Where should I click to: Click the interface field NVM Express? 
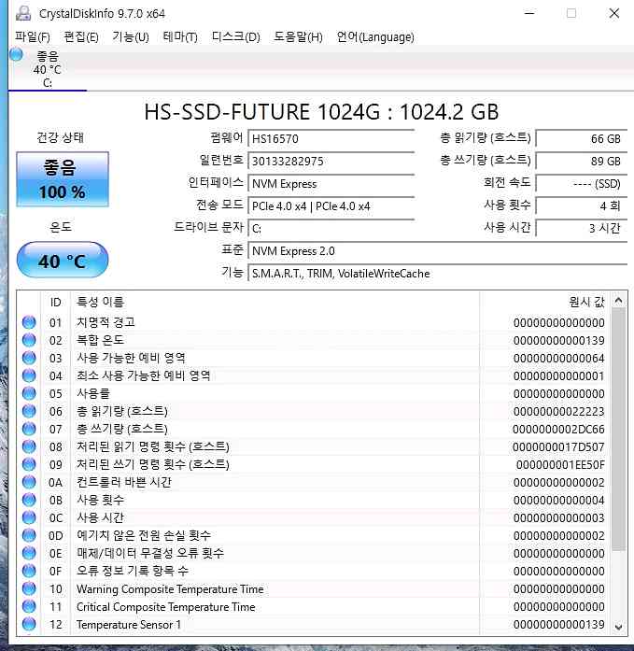(x=331, y=183)
